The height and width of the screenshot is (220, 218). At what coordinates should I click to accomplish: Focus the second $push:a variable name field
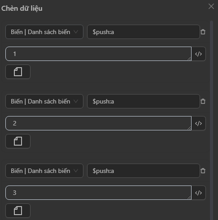(144, 101)
